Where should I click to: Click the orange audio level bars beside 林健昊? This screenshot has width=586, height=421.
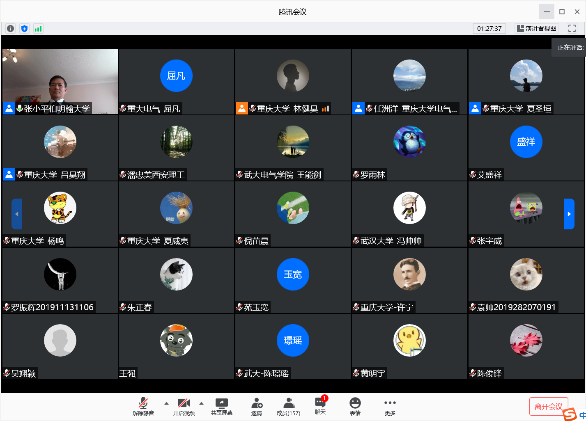click(x=325, y=109)
